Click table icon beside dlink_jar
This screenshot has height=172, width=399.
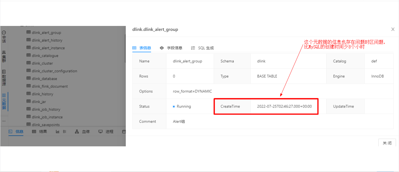(29, 101)
